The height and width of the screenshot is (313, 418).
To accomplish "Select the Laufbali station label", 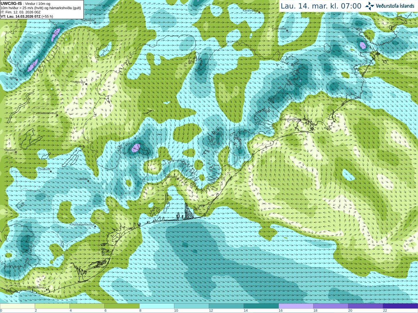I will click(x=82, y=179).
